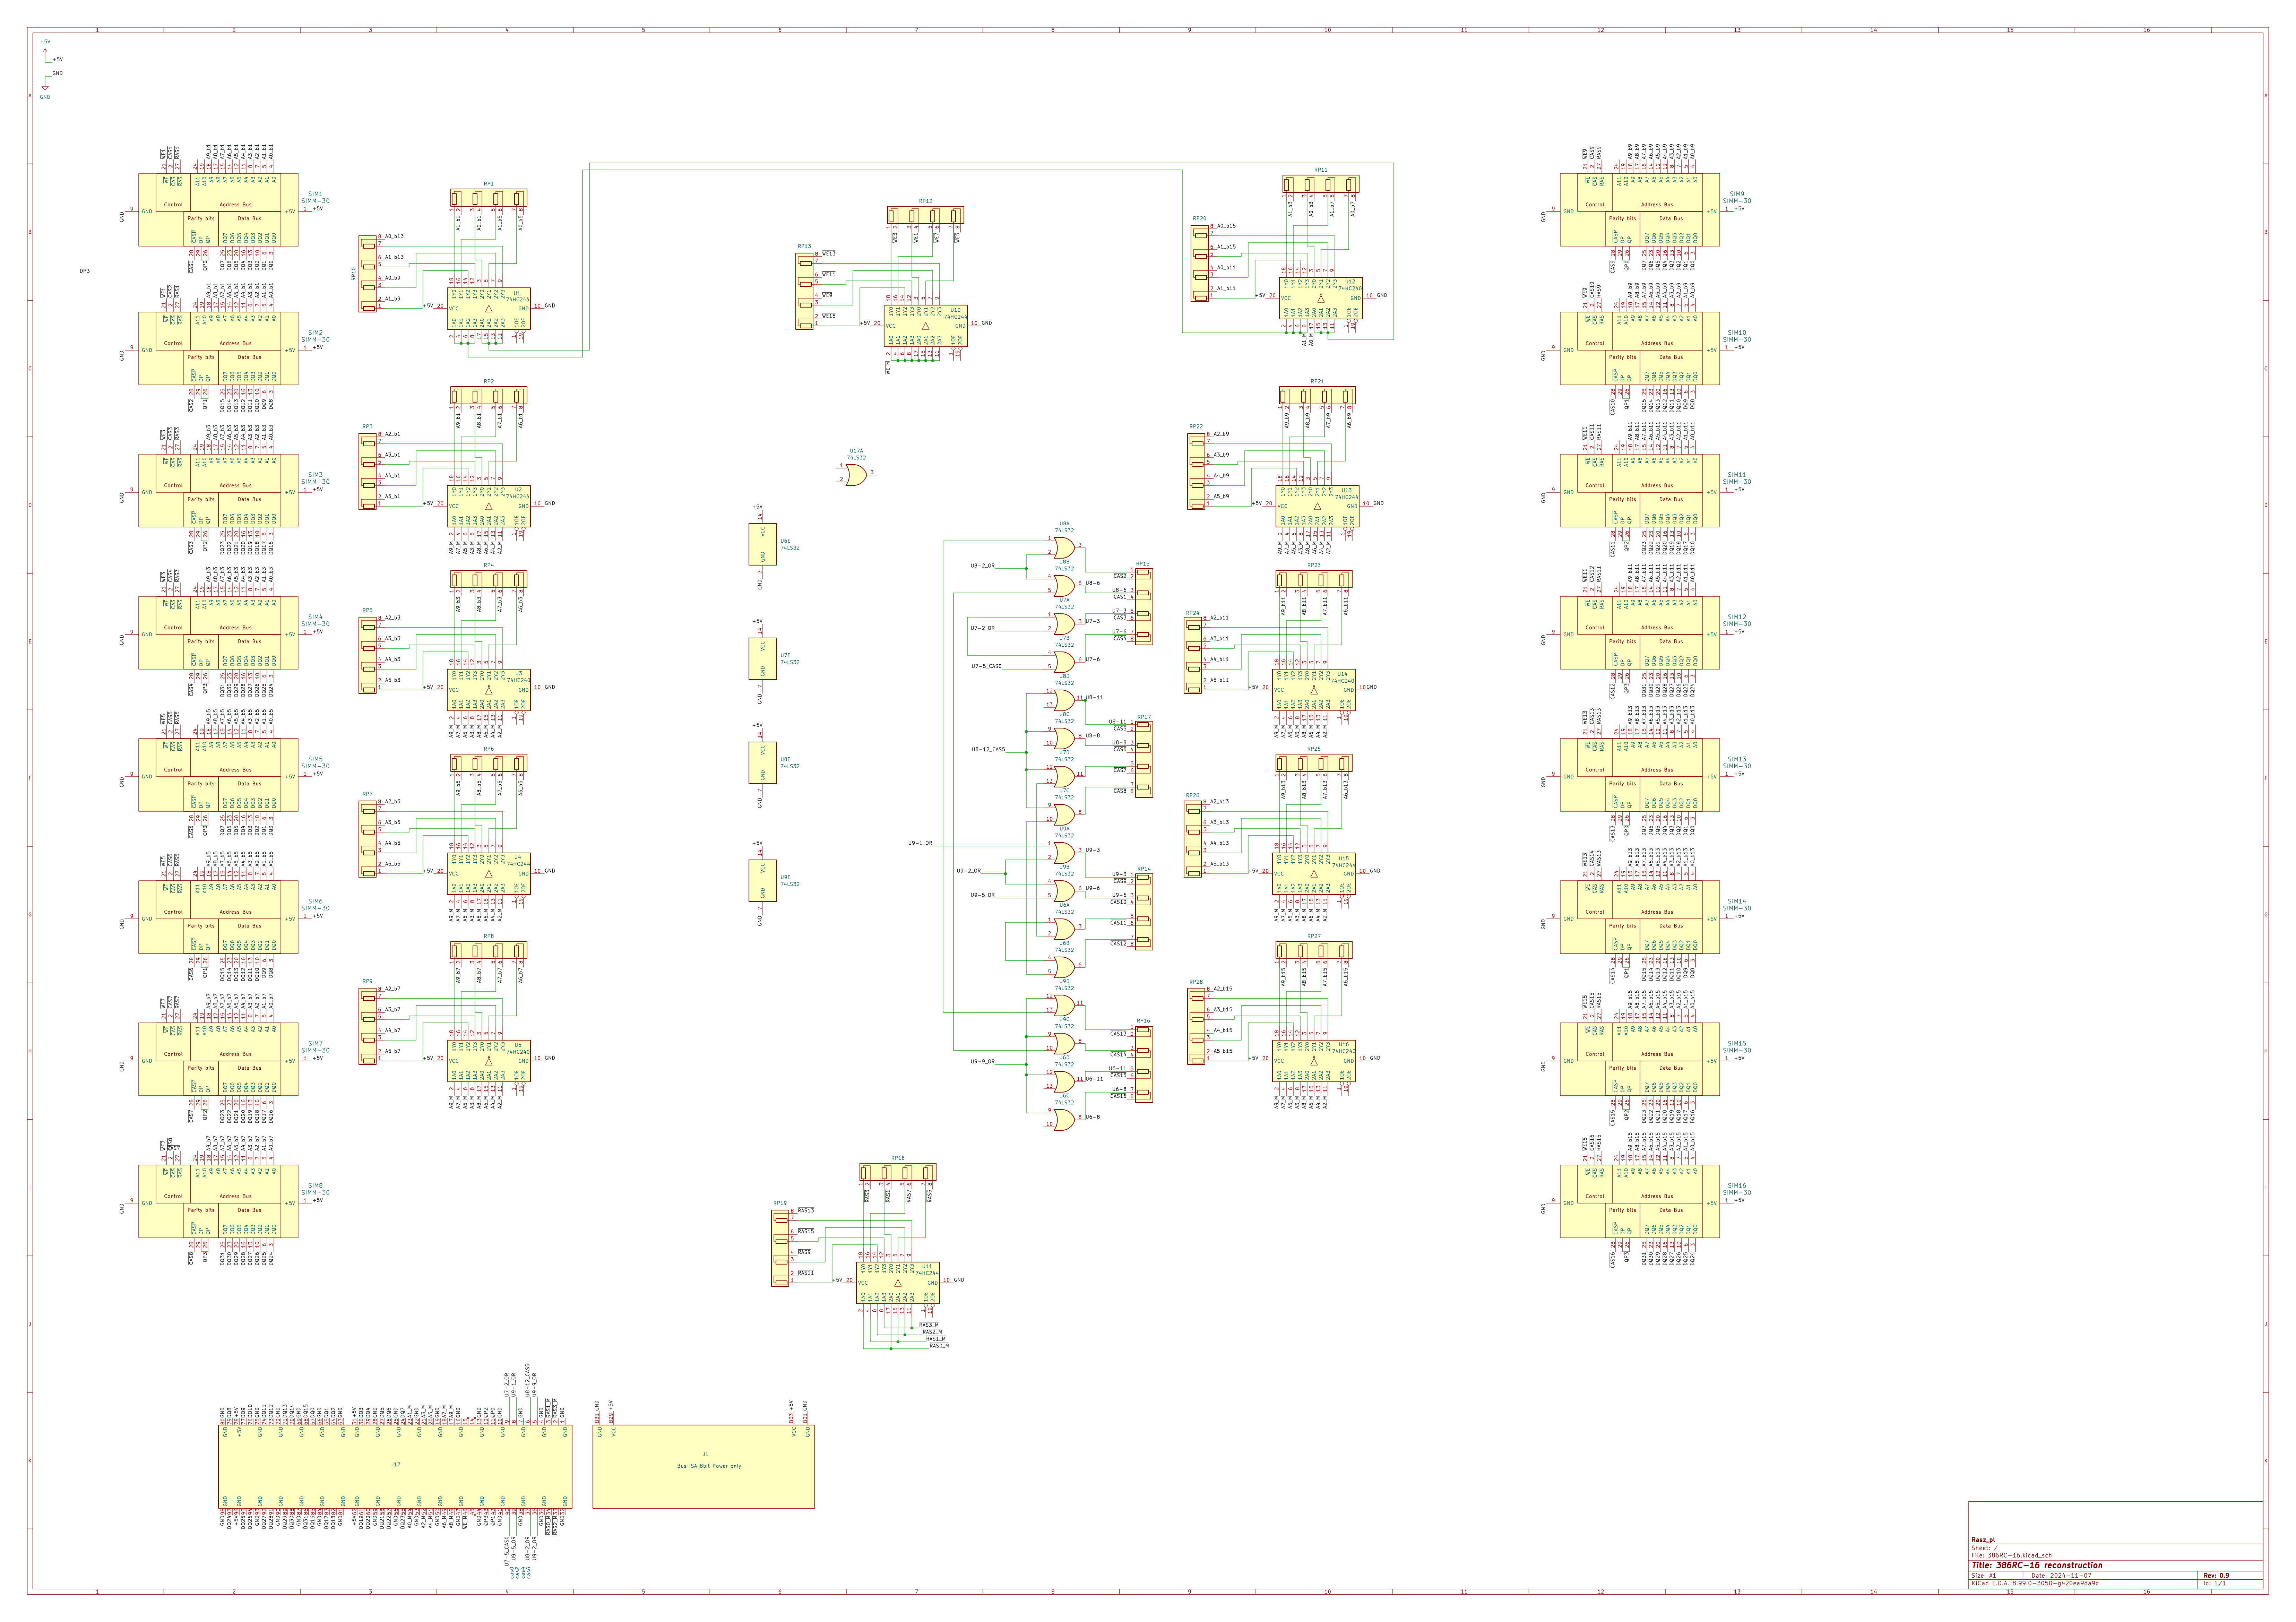The width and height of the screenshot is (2296, 1622).
Task: Click the Title 386RC-16 reconstruction field
Action: pyautogui.click(x=2037, y=1565)
